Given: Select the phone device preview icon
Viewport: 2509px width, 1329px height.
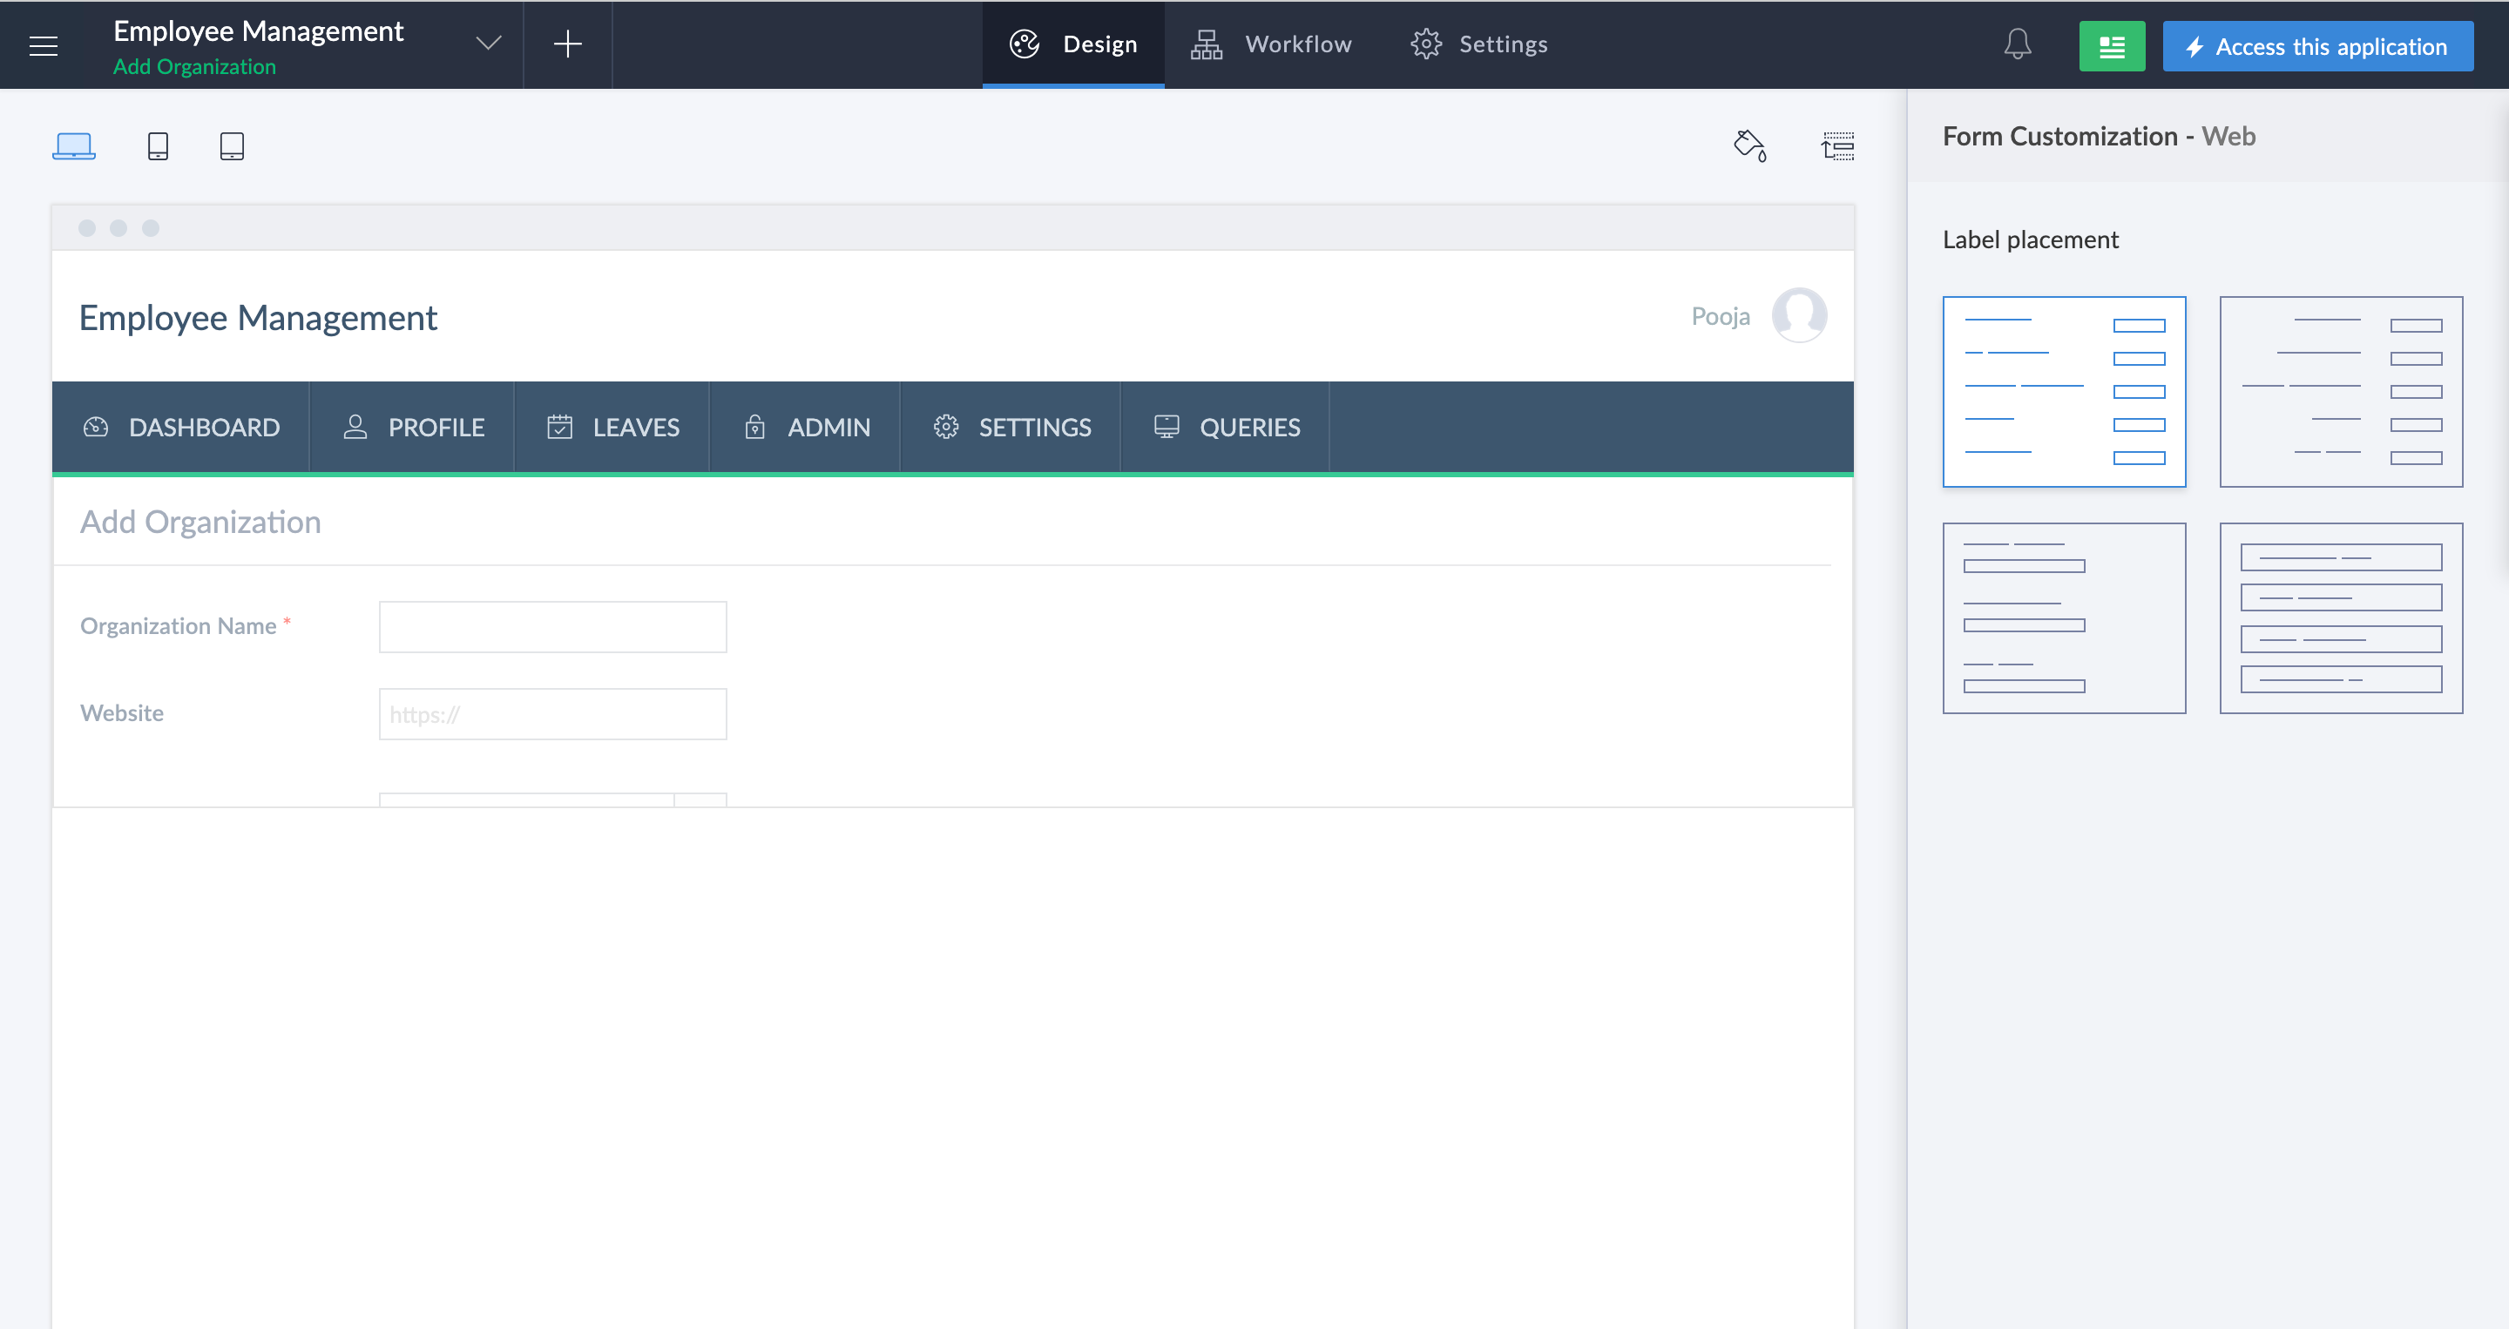Looking at the screenshot, I should pyautogui.click(x=158, y=146).
